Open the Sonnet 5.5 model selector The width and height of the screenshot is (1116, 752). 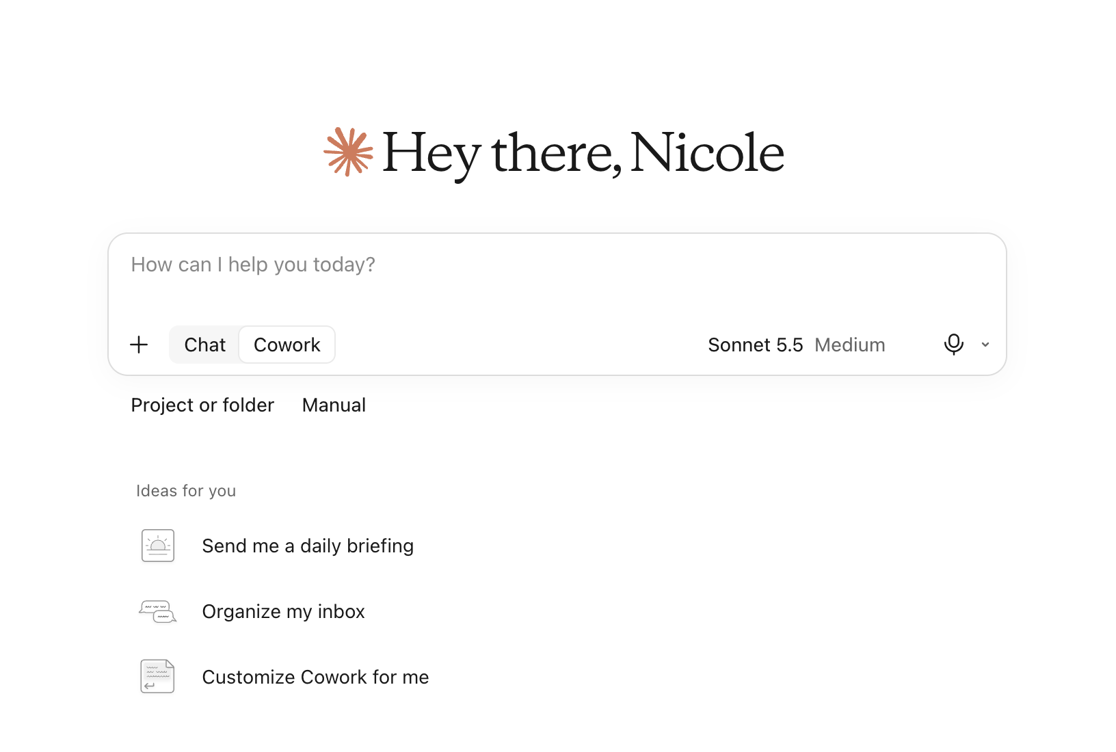[755, 345]
